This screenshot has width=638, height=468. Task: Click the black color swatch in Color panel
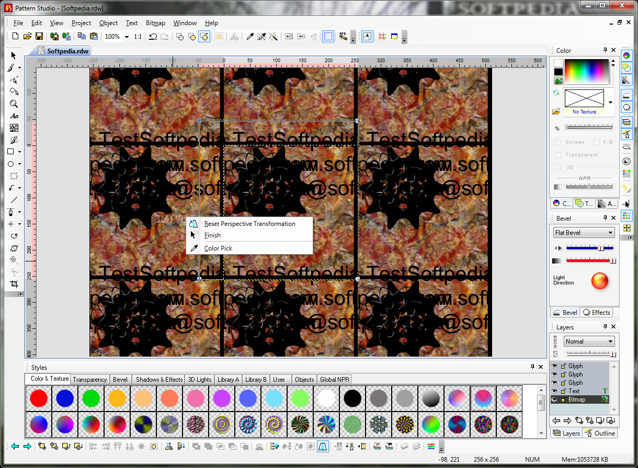click(x=559, y=72)
